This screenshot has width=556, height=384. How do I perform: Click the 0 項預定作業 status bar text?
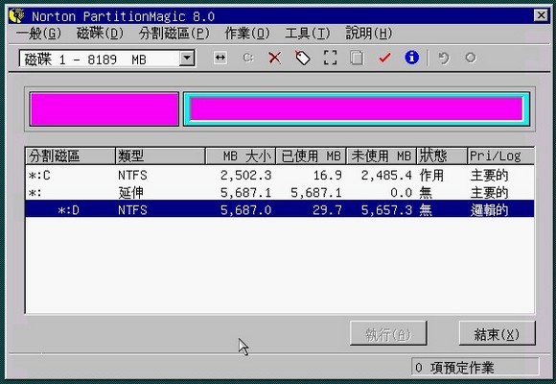click(454, 368)
